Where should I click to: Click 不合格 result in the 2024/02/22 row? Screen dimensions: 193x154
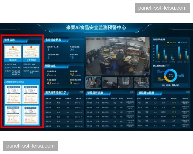click(x=174, y=112)
